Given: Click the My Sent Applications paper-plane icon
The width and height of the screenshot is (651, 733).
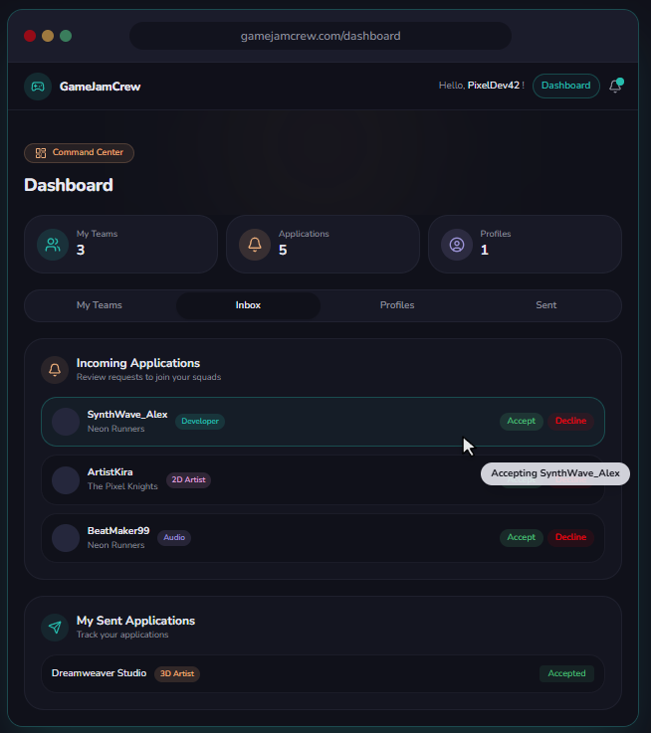Looking at the screenshot, I should 55,628.
